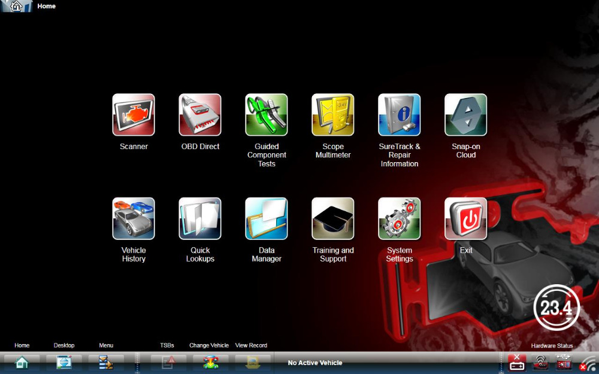
Task: Click the Home toolbar button
Action: click(22, 362)
